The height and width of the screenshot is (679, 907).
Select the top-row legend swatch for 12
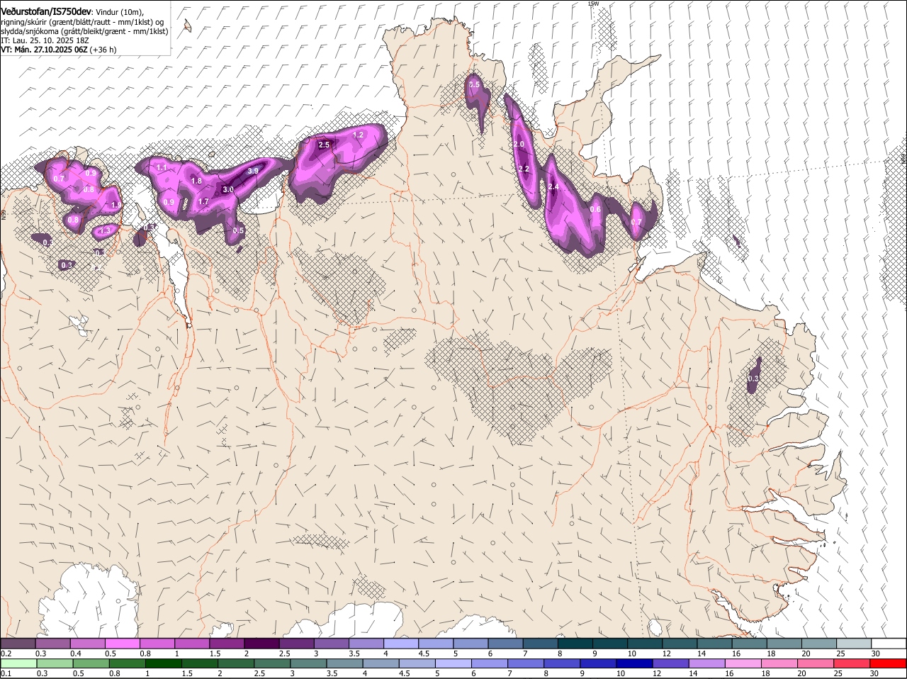pyautogui.click(x=680, y=643)
